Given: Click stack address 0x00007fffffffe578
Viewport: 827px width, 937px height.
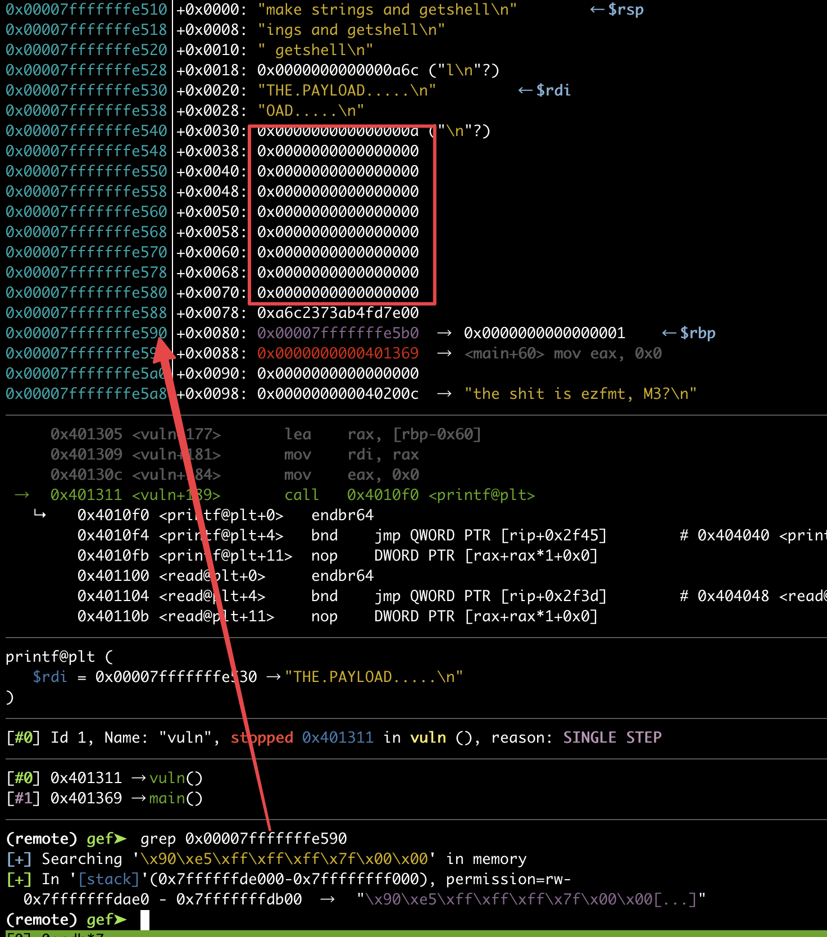Looking at the screenshot, I should [87, 272].
